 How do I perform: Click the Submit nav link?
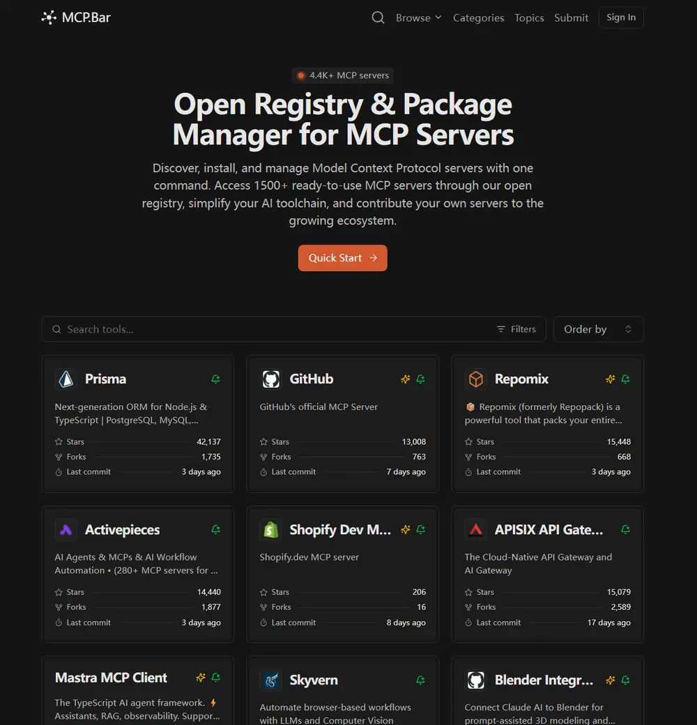(x=571, y=18)
